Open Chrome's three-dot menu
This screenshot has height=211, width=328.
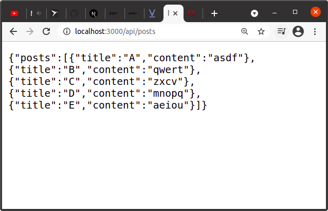[x=315, y=32]
